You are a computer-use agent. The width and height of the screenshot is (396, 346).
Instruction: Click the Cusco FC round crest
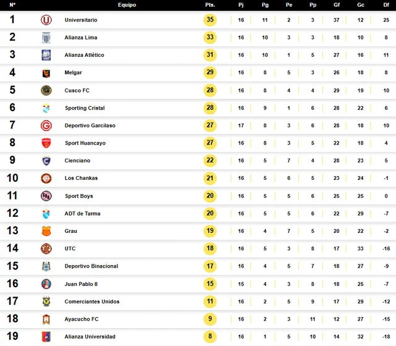46,90
